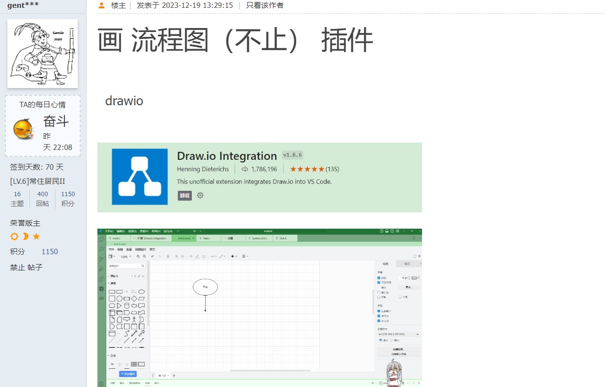Enable the 阴影 checkbox
The image size is (605, 387).
(379, 297)
